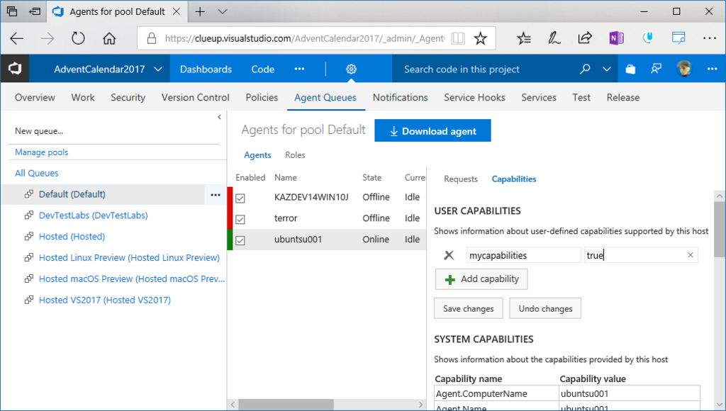The image size is (726, 411).
Task: Click the search code input box
Action: (484, 69)
